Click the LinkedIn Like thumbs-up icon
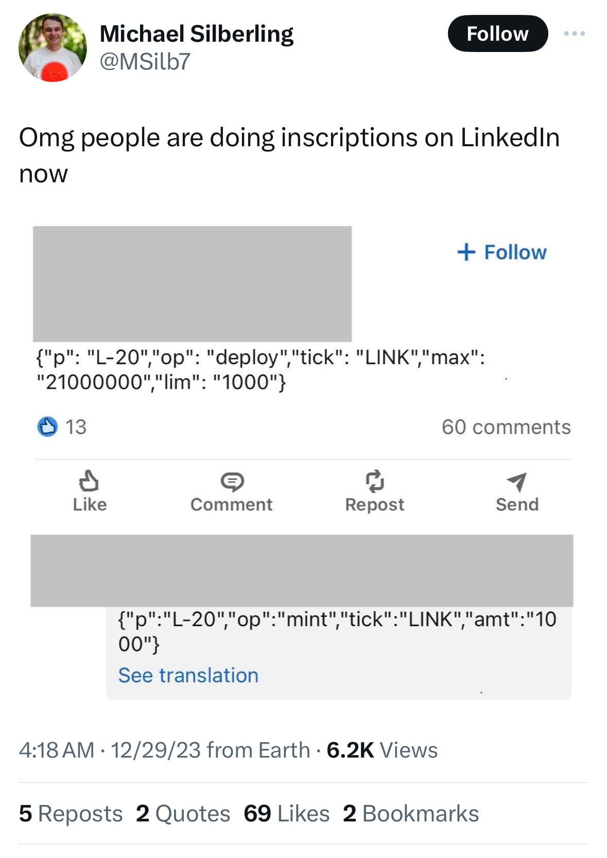 click(89, 482)
